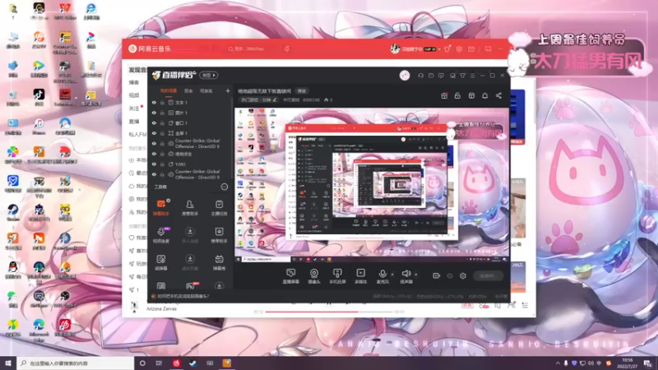658x370 pixels.
Task: Open the type dropdown beside the 直播伴侣 logo
Action: 209,75
